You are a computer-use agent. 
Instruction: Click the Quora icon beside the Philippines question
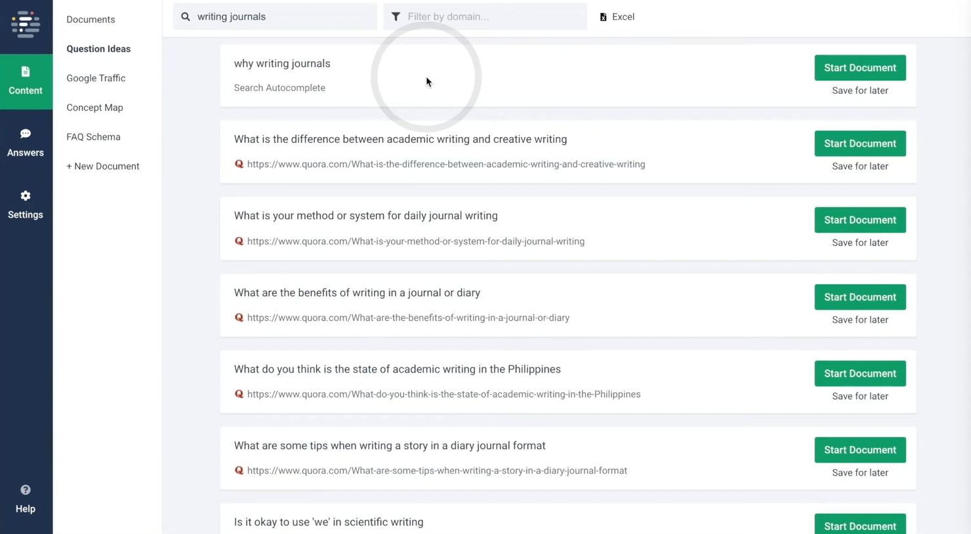click(x=239, y=394)
